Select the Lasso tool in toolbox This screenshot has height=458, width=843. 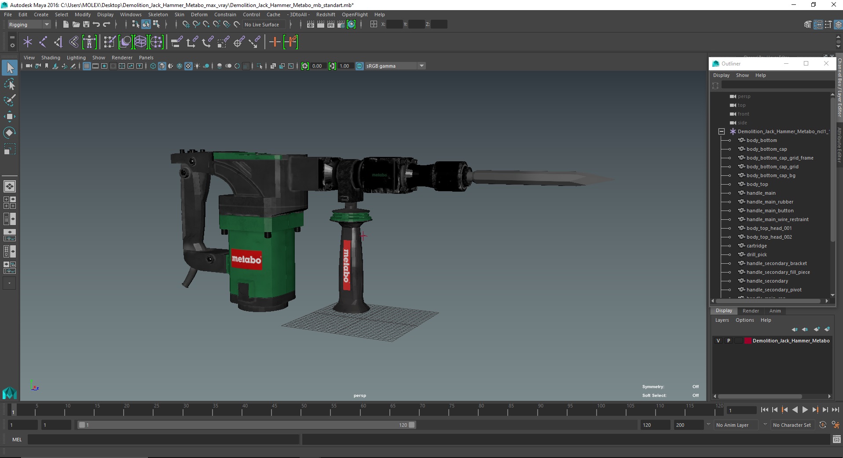pos(10,84)
